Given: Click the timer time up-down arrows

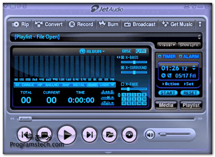Looking at the screenshot, I should click(x=194, y=68).
